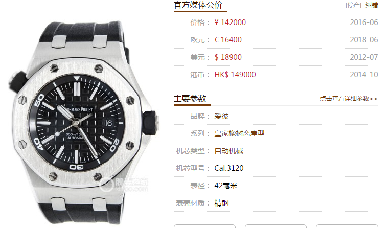Select the 官方媒体公价 section heading

pos(198,5)
